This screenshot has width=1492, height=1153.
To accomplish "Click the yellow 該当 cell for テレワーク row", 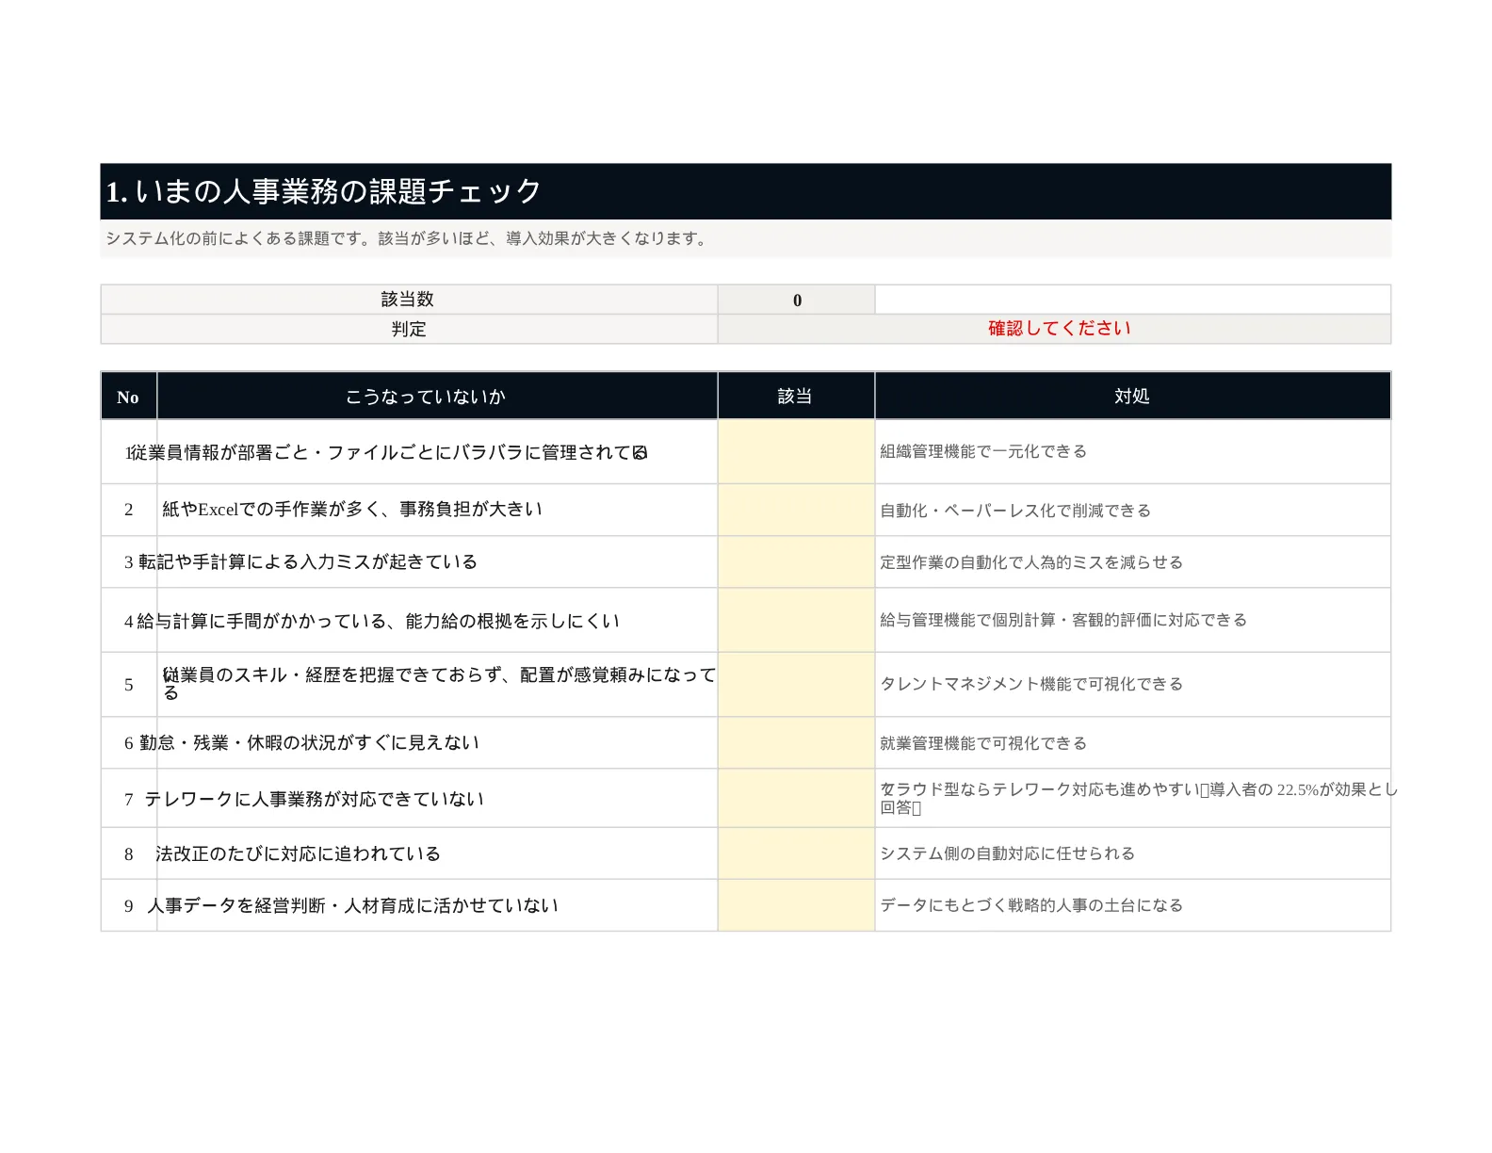I will [x=797, y=799].
